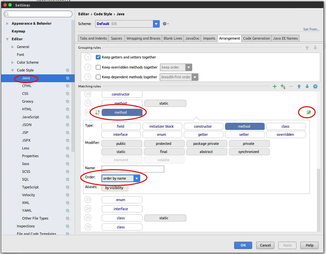Move matching rule down with blue arrow
This screenshot has width=326, height=254.
tap(307, 86)
